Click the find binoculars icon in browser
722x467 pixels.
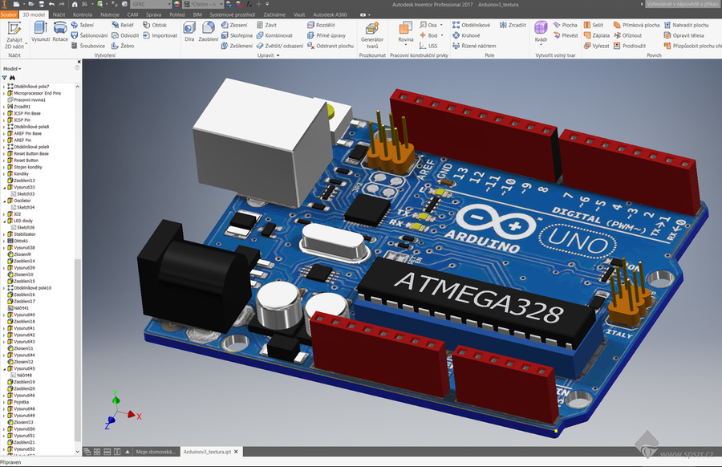[x=12, y=78]
